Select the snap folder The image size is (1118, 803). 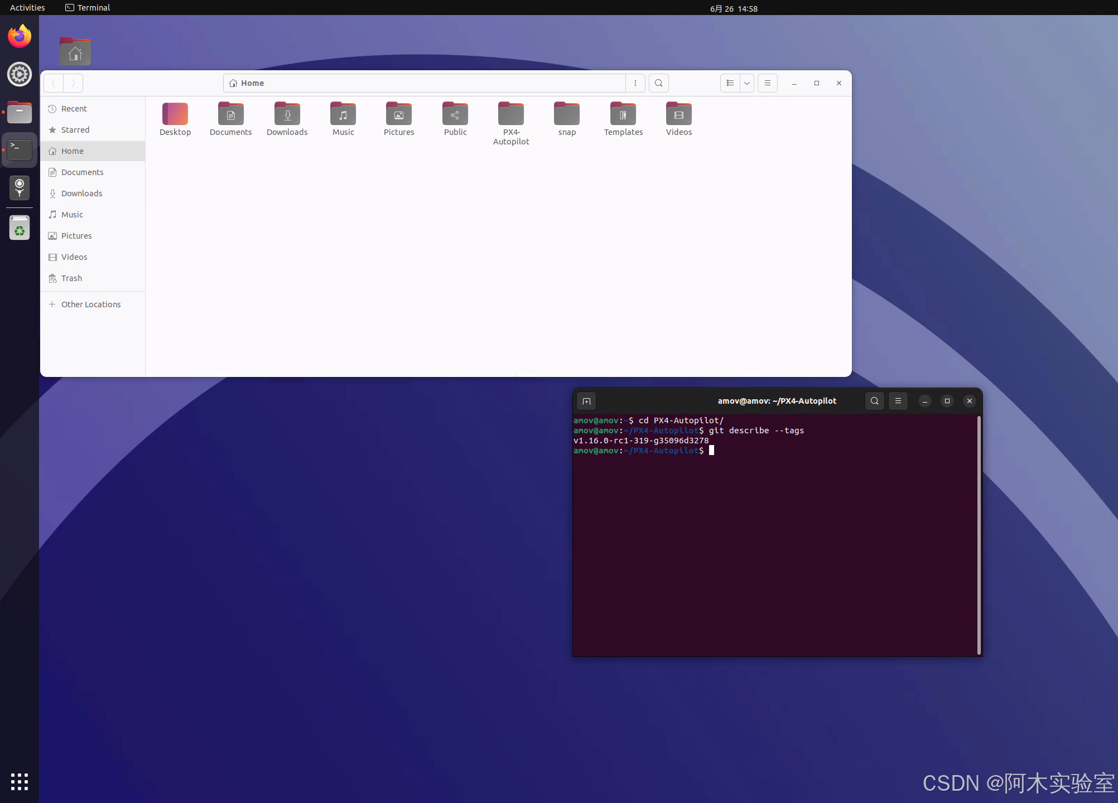tap(567, 119)
